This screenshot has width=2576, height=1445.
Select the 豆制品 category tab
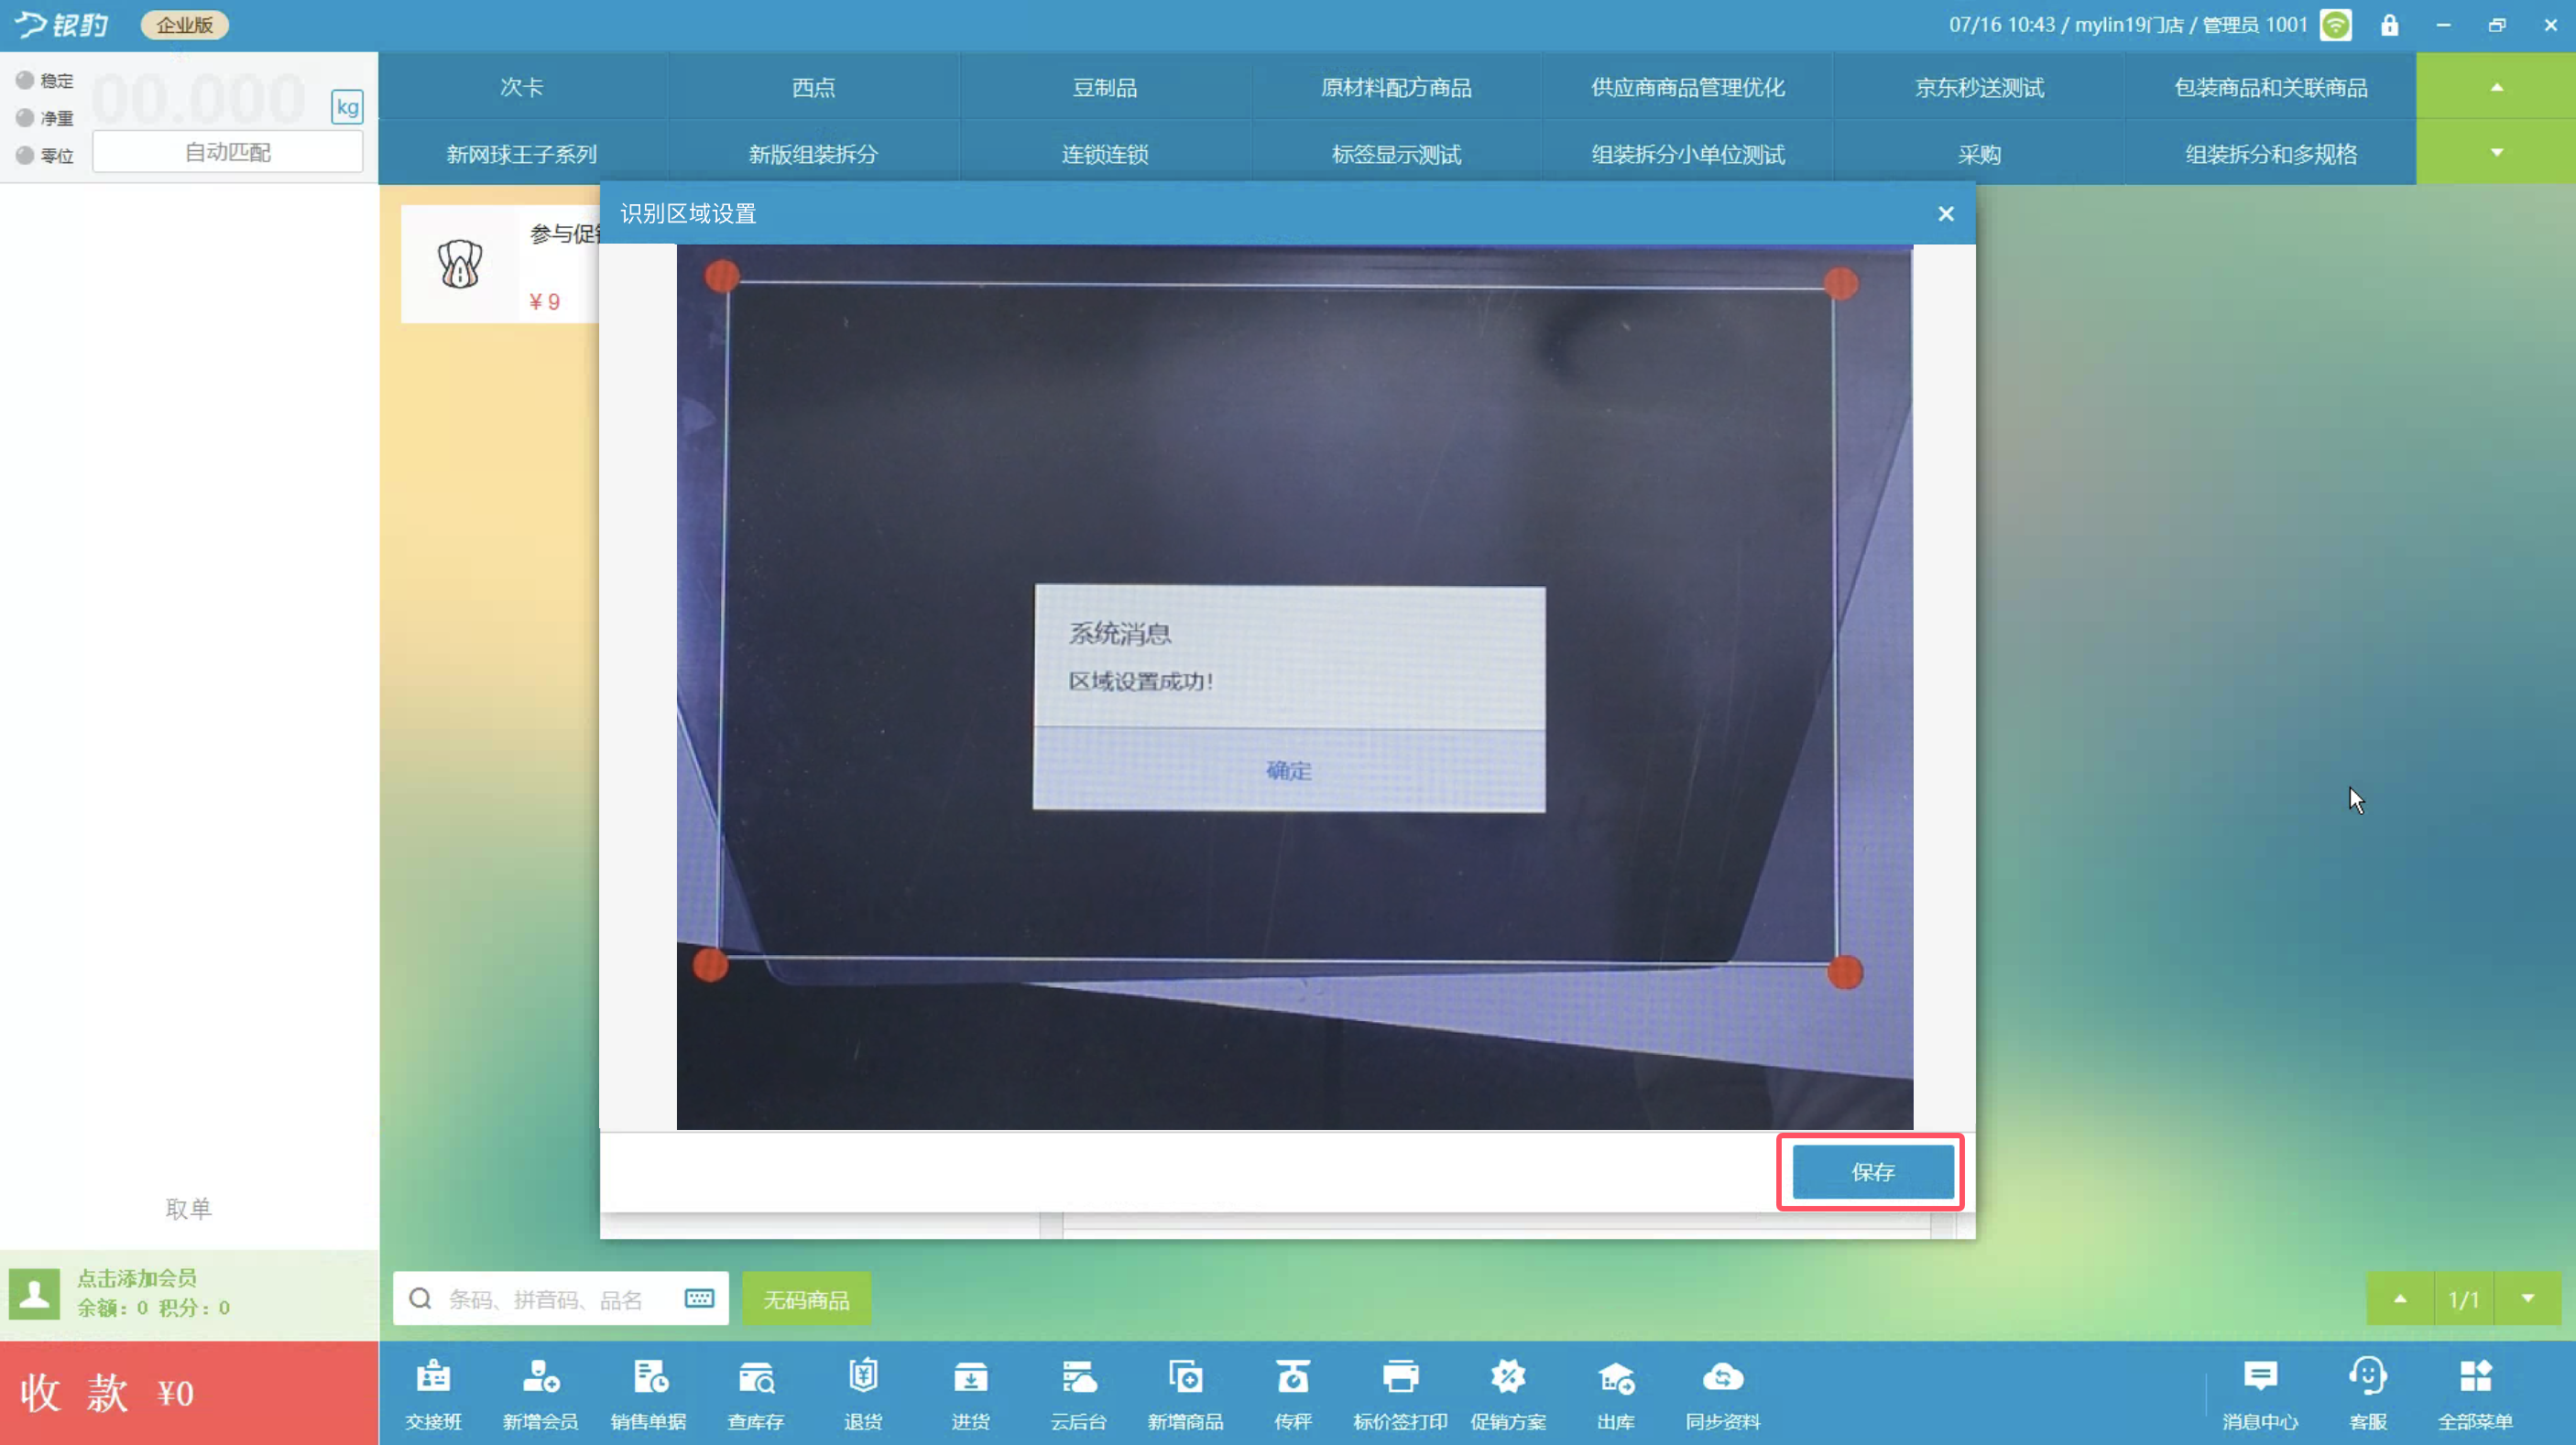pos(1105,87)
